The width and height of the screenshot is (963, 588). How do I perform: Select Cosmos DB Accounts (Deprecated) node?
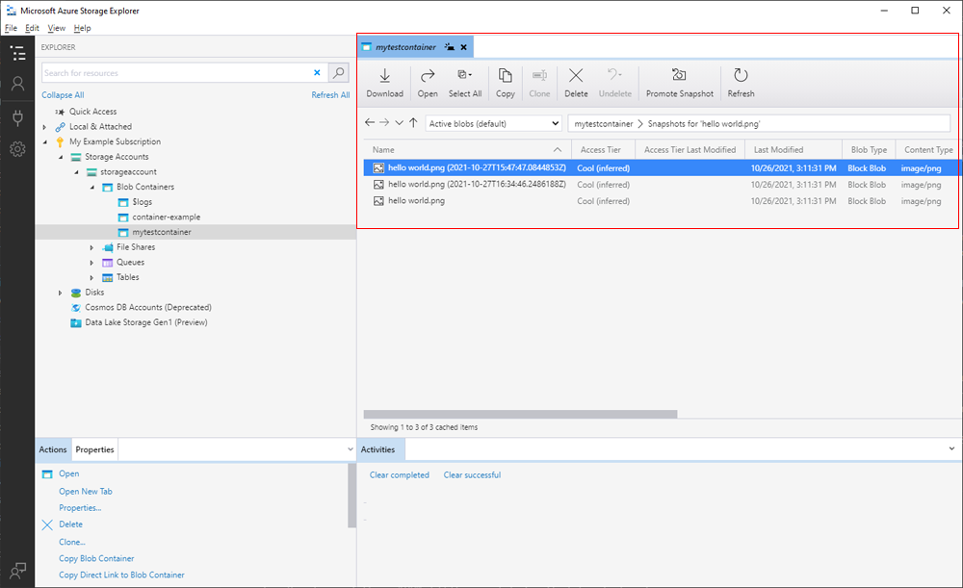point(148,308)
